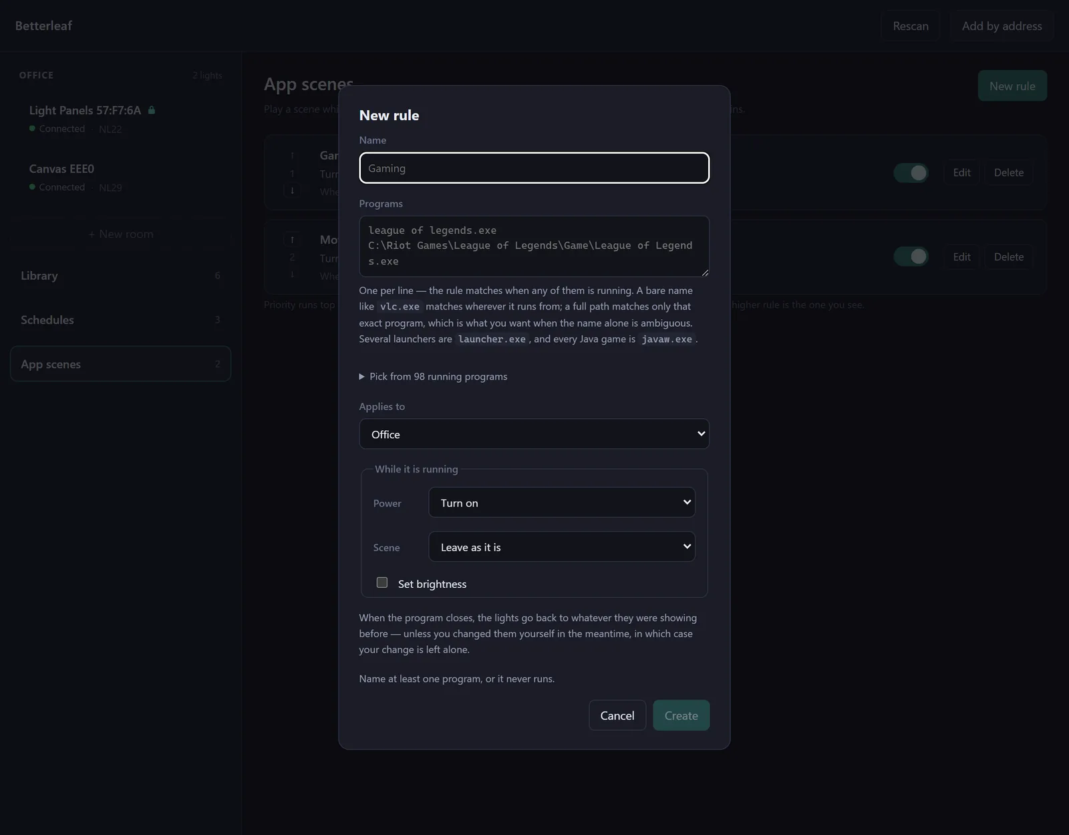
Task: Click the lock icon beside Light Panels 57:F7:6A
Action: [152, 110]
